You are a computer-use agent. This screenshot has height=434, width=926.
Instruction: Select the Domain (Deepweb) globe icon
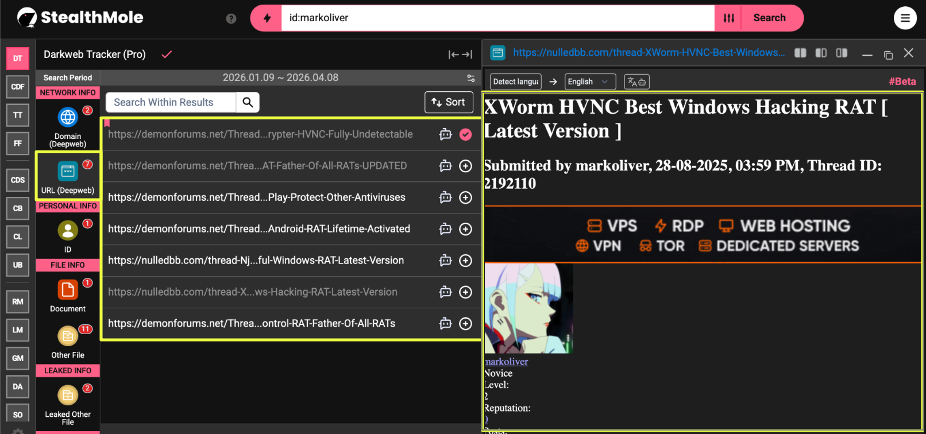click(68, 117)
